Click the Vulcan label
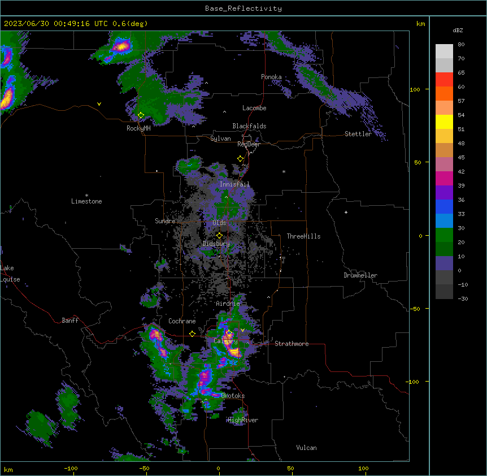This screenshot has width=487, height=476. [306, 448]
